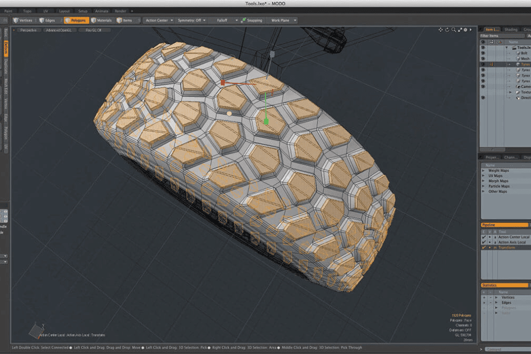The height and width of the screenshot is (354, 531).
Task: Maximize viewport with the expand arrows icon
Action: pyautogui.click(x=460, y=30)
